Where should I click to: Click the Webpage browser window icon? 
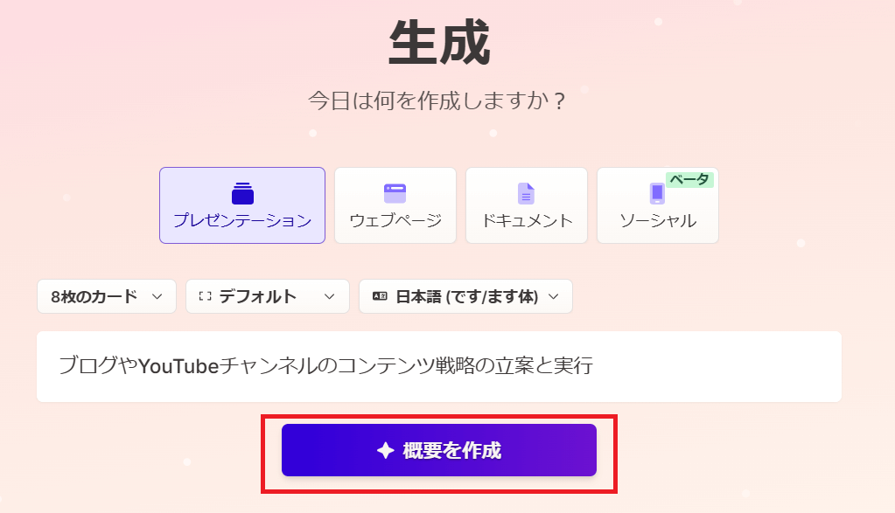tap(395, 193)
